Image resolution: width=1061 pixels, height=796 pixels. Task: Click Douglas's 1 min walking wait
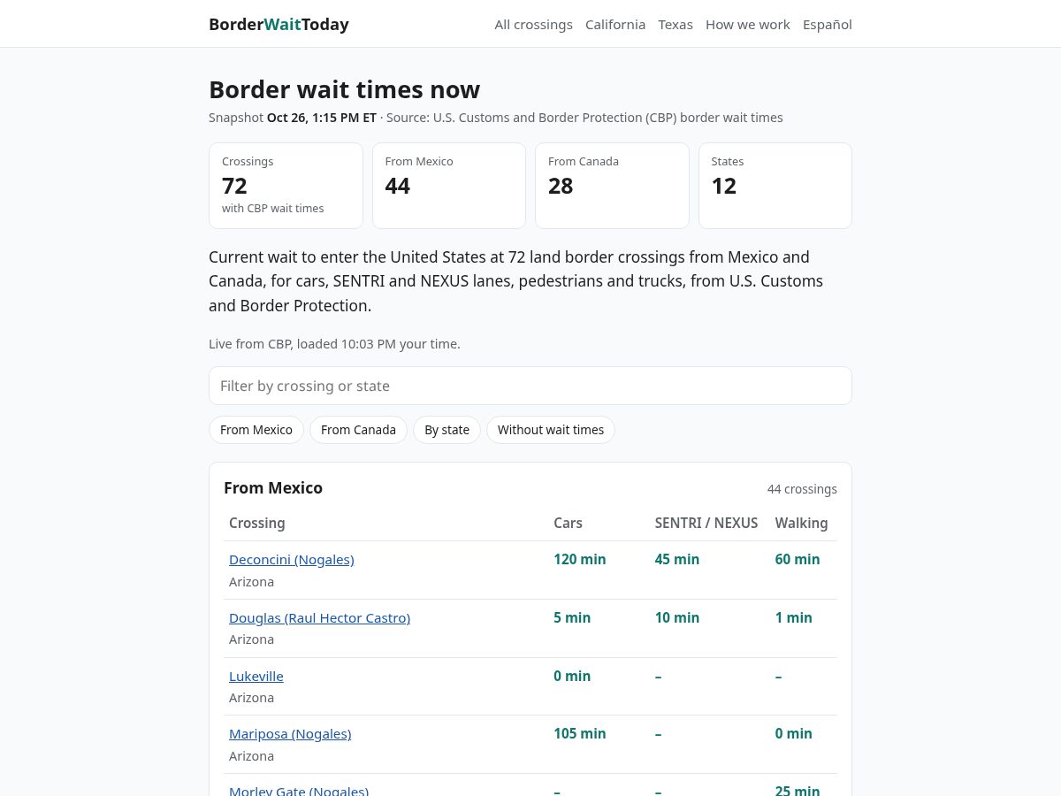(x=794, y=618)
